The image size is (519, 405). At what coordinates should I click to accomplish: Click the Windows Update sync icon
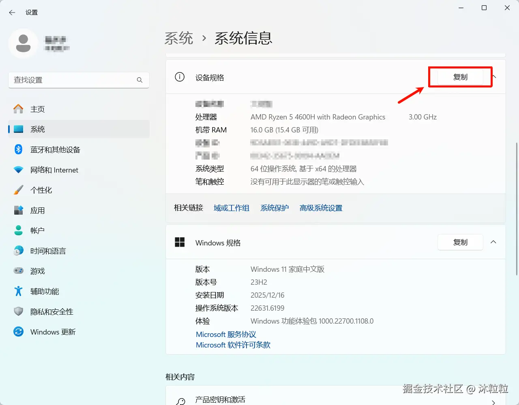click(x=18, y=332)
